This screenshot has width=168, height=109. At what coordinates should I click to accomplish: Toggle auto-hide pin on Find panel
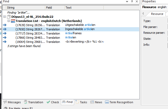[132, 2]
